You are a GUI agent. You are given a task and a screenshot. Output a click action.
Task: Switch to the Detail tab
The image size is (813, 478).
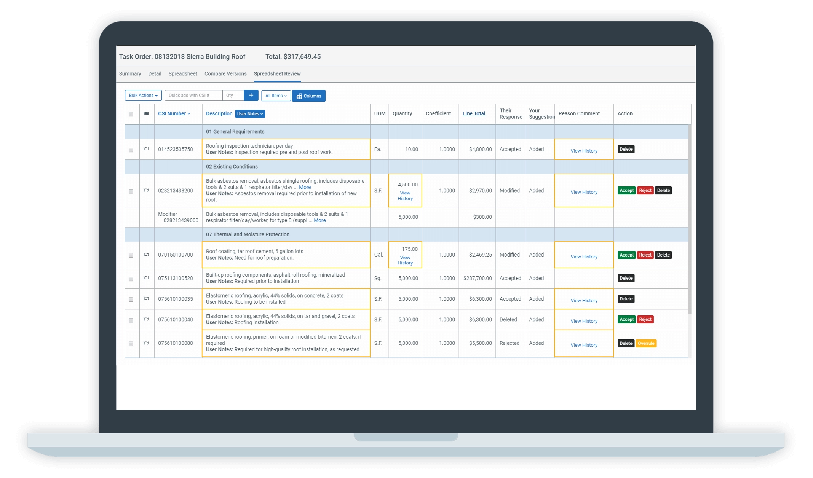pyautogui.click(x=155, y=74)
